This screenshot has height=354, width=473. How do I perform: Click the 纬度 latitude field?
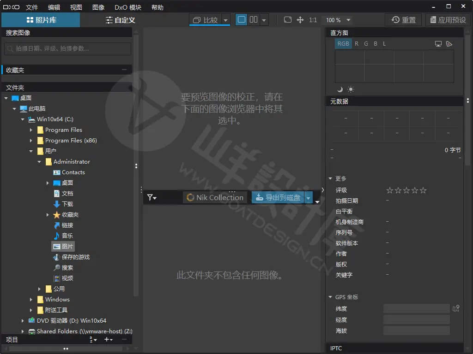click(x=416, y=308)
